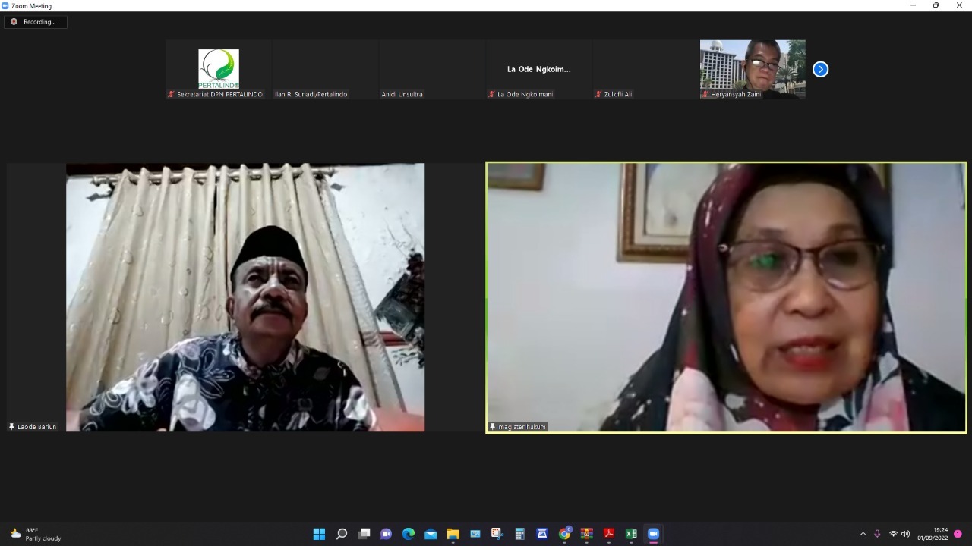
Task: Expand hidden system tray icons
Action: [x=863, y=534]
